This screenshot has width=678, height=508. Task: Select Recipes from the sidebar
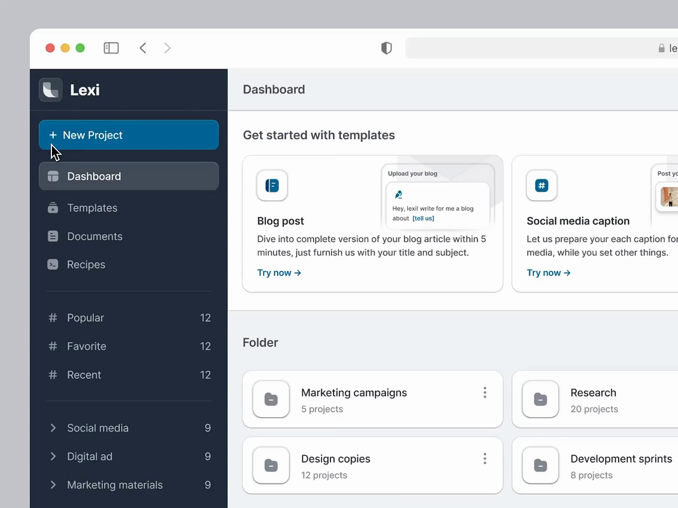(x=86, y=265)
